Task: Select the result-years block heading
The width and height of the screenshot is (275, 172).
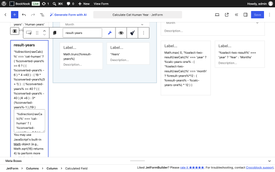Action: pos(24,45)
